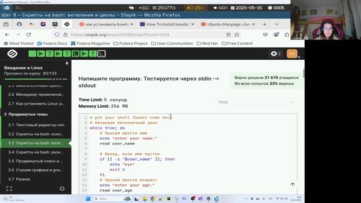
Task: Open lesson 3.2 Скрипты на bash: осно...
Action: pos(36,134)
